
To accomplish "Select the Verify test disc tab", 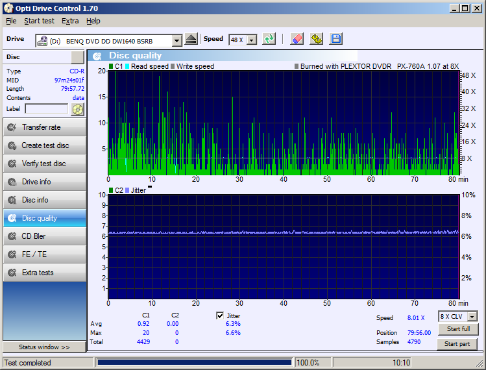I will 45,164.
